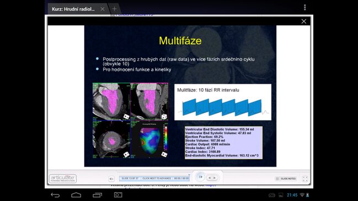This screenshot has width=358, height=201.
Task: Close the presentation overlay with X
Action: [x=303, y=21]
